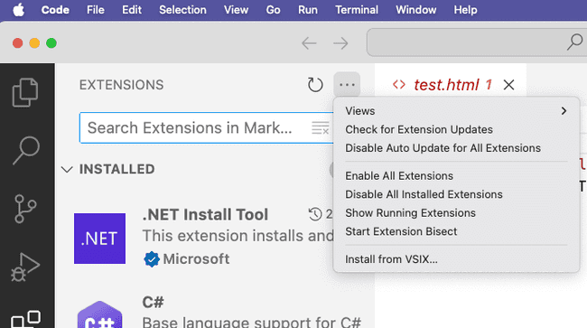Screen dimensions: 587x328
Task: Open the Apple menu
Action: (x=18, y=10)
